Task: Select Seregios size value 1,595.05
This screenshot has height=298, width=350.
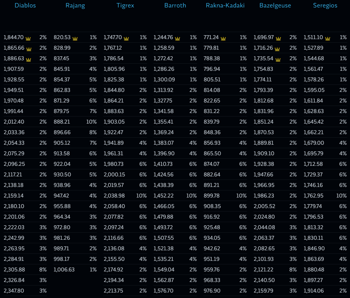Action: click(314, 90)
